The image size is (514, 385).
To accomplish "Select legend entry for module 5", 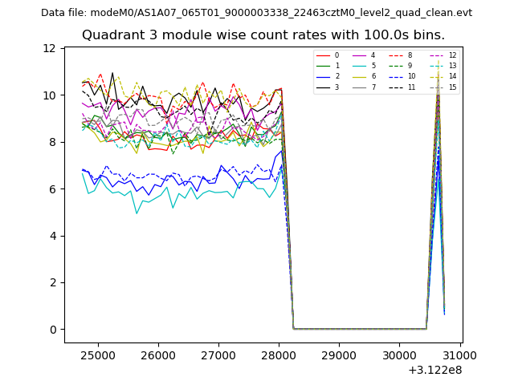I will coord(372,66).
